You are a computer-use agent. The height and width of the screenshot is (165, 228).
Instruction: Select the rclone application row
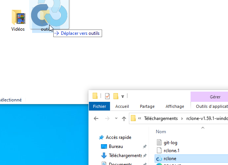[191, 159]
